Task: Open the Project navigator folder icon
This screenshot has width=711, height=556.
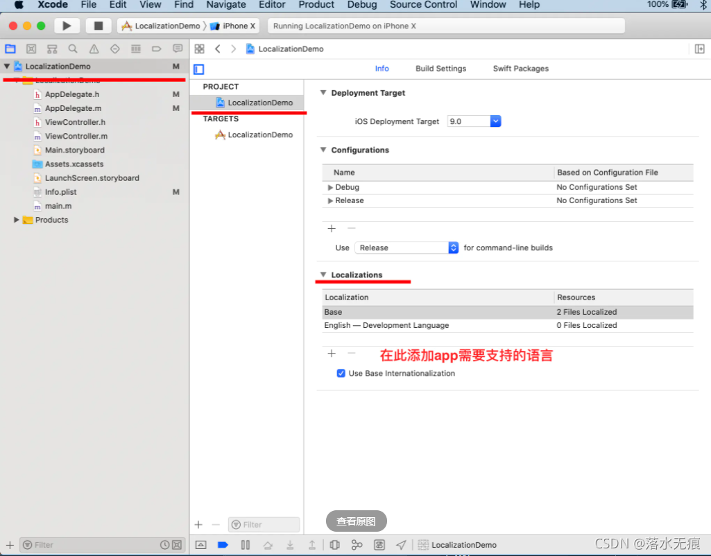Action: point(10,49)
